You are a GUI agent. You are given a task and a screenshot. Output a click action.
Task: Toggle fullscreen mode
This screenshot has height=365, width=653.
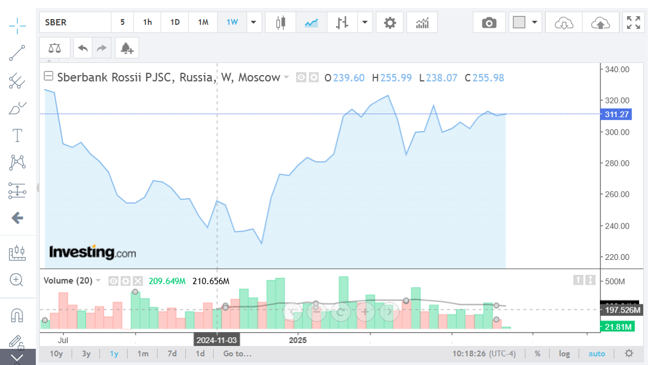(633, 23)
